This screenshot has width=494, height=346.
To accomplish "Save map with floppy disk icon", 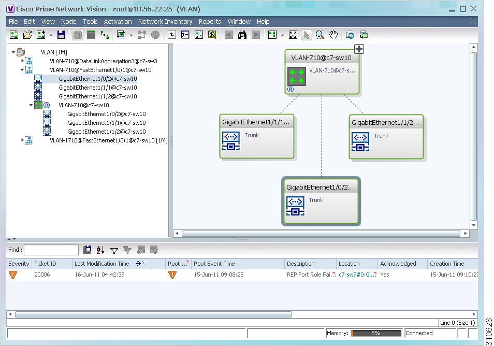I will point(61,35).
